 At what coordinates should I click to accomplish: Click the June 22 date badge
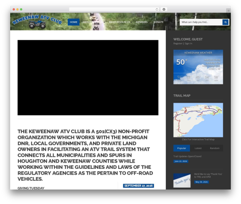(181, 161)
